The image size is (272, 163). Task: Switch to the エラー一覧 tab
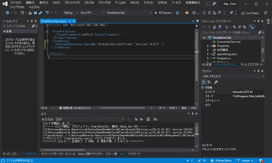point(112,154)
